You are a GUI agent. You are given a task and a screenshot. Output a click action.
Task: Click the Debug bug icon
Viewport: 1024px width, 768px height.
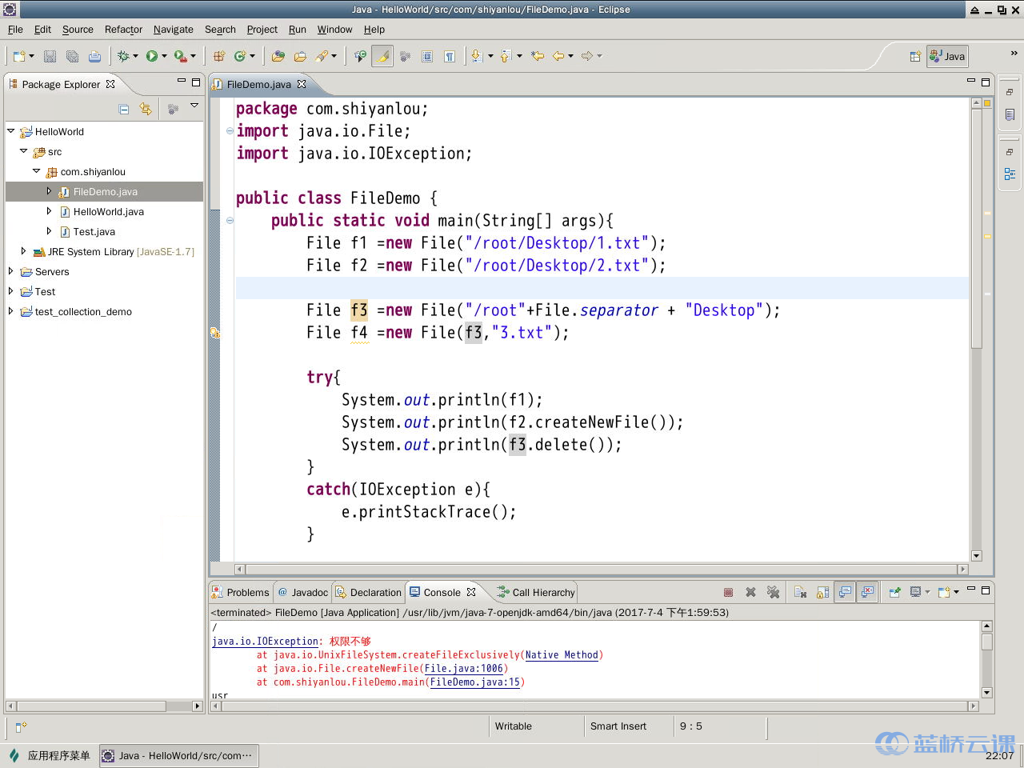(x=123, y=56)
